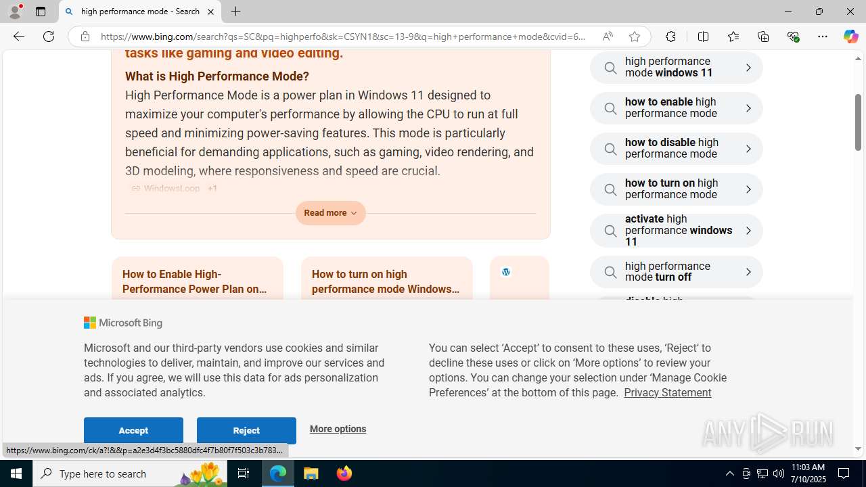Click chevron on 'turn off' suggestion
866x487 pixels.
(x=748, y=272)
